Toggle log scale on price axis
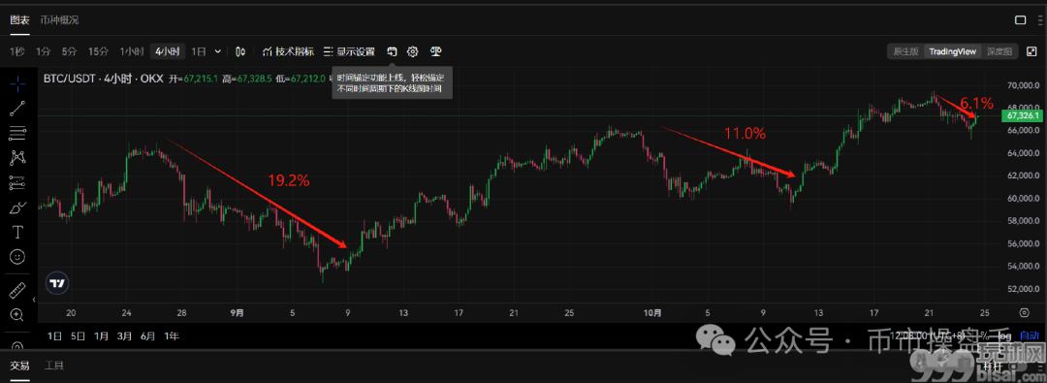Screen dimensions: 1047x383 pos(1005,335)
